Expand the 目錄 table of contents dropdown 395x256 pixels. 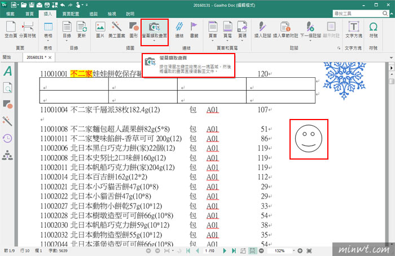67,41
